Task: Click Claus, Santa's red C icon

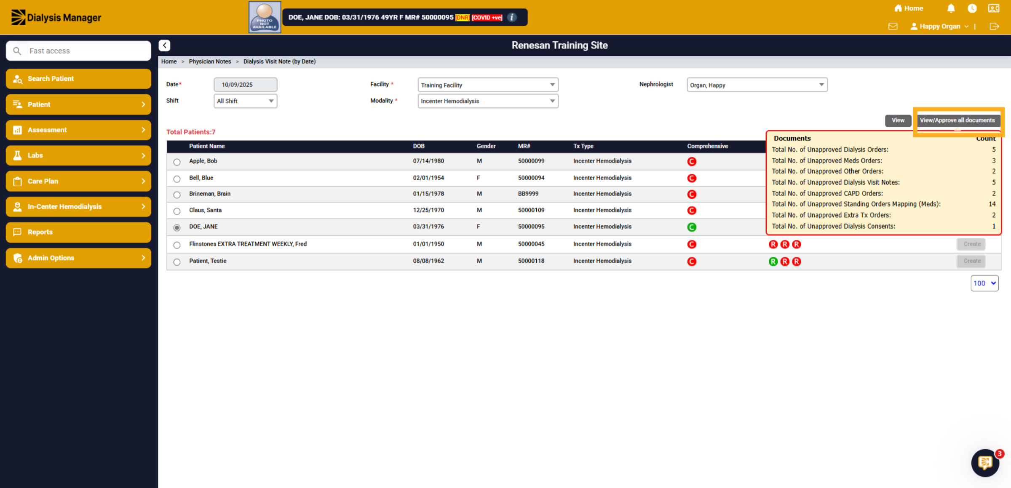Action: pyautogui.click(x=692, y=211)
